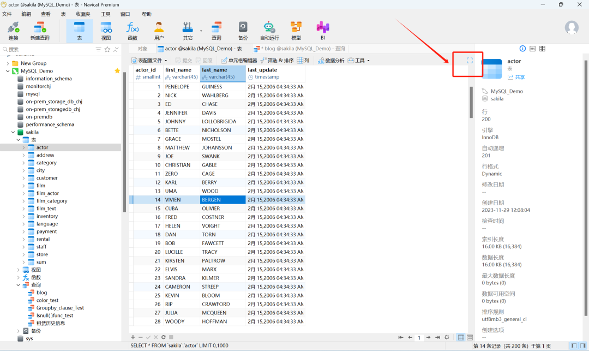
Task: Click Filter & Sort (筛选 & 排序) button
Action: pos(277,61)
